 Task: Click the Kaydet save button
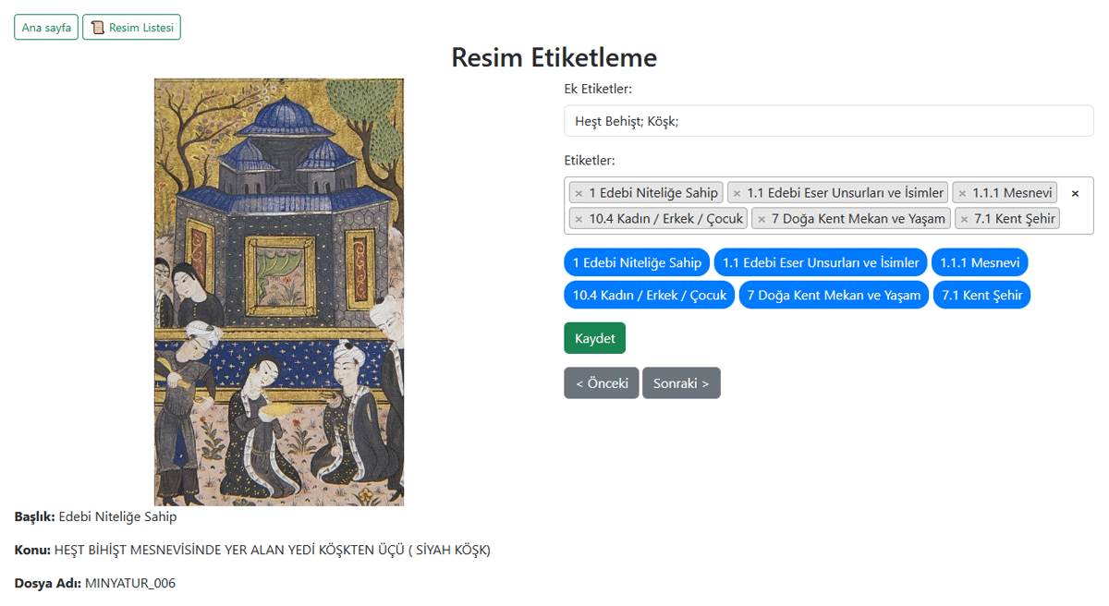click(594, 338)
